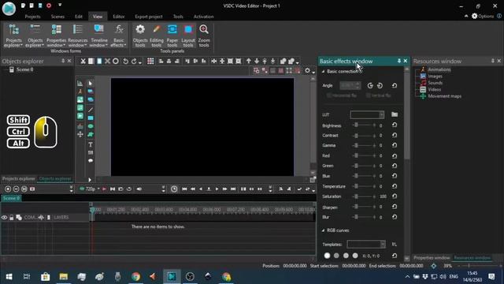Open the quick access toolbar dropdown arrow
Image resolution: width=504 pixels, height=284 pixels.
(x=60, y=6)
